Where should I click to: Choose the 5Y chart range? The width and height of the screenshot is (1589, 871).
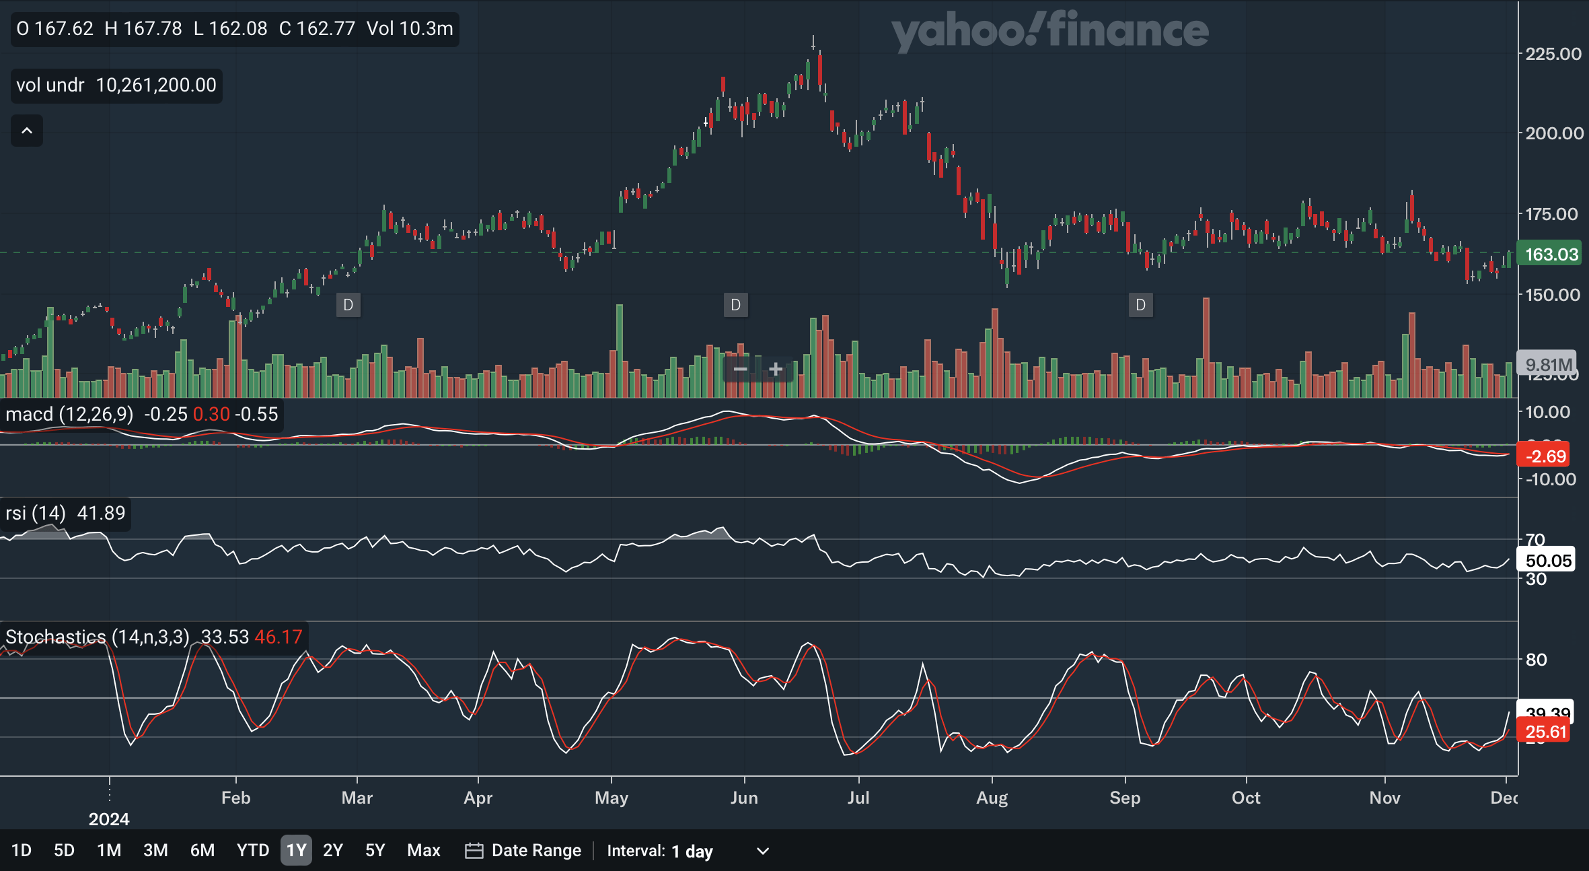pos(375,850)
